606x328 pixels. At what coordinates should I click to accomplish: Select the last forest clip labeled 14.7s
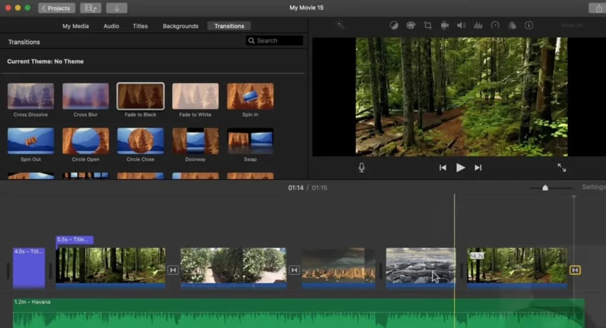coord(517,268)
